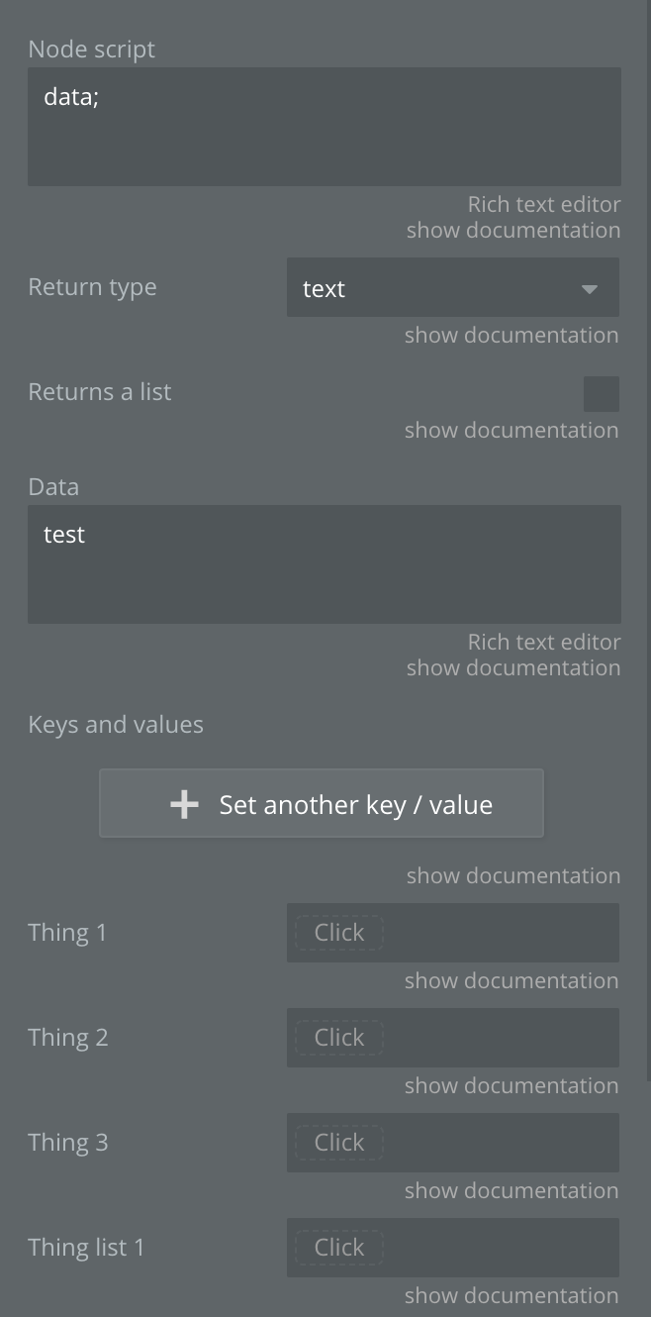Show documentation for Return type
Image resolution: width=651 pixels, height=1317 pixels.
coord(511,335)
